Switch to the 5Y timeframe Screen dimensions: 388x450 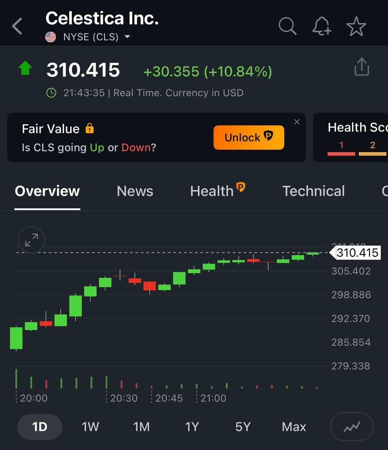coord(242,426)
